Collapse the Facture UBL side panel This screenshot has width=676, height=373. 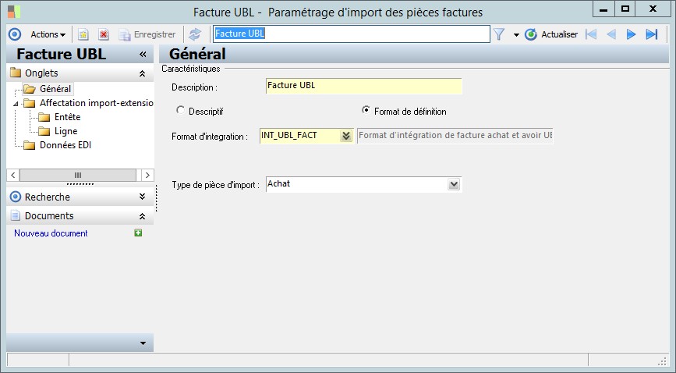click(x=143, y=55)
